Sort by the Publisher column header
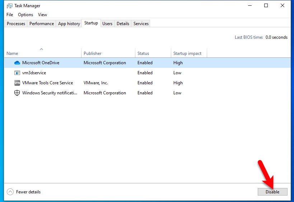Image resolution: width=294 pixels, height=202 pixels. click(x=108, y=53)
